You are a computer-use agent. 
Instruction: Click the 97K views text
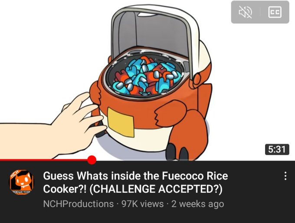[142, 204]
